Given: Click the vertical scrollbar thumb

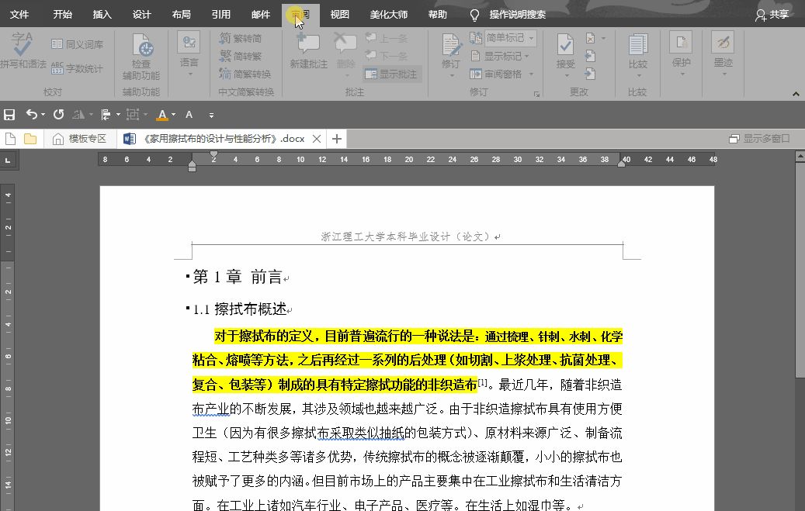Looking at the screenshot, I should 800,271.
